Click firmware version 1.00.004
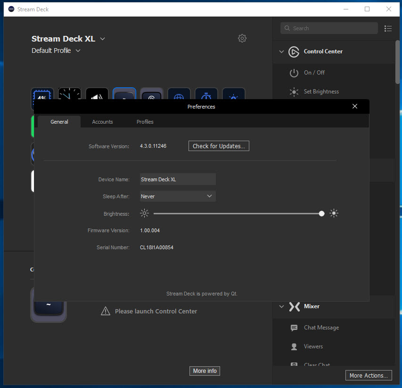This screenshot has height=388, width=402. [x=150, y=231]
